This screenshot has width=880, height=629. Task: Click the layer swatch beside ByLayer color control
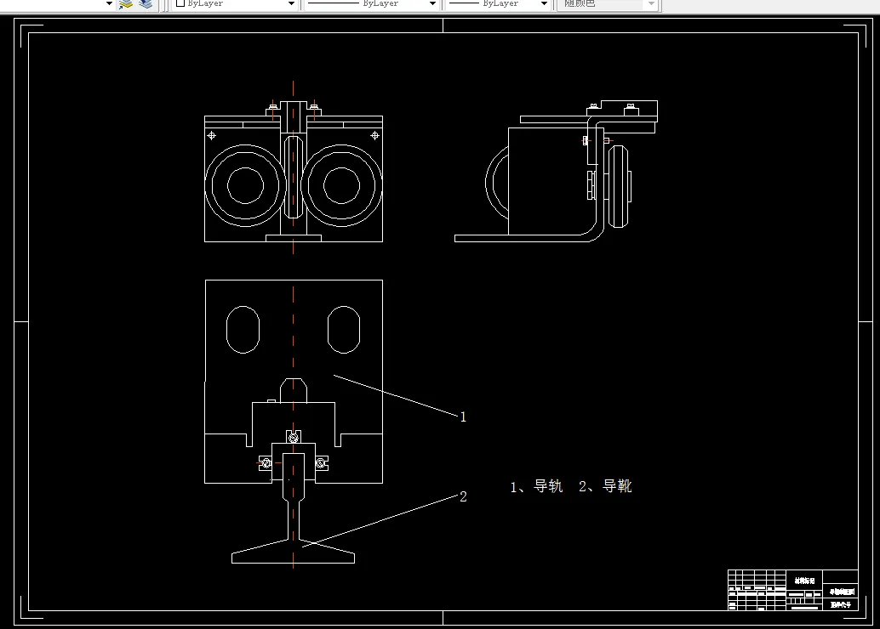tap(180, 4)
